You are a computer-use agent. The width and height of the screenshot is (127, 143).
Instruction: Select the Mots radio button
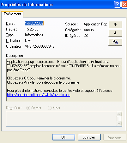(x=50, y=108)
